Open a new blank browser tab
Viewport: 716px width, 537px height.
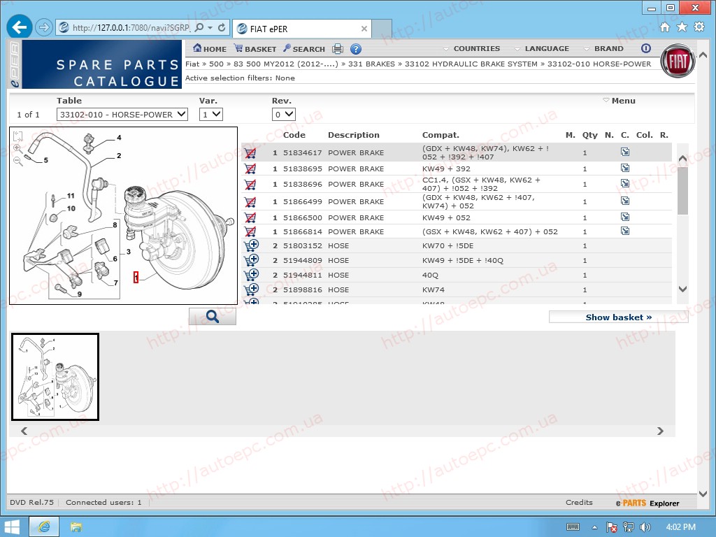(382, 29)
